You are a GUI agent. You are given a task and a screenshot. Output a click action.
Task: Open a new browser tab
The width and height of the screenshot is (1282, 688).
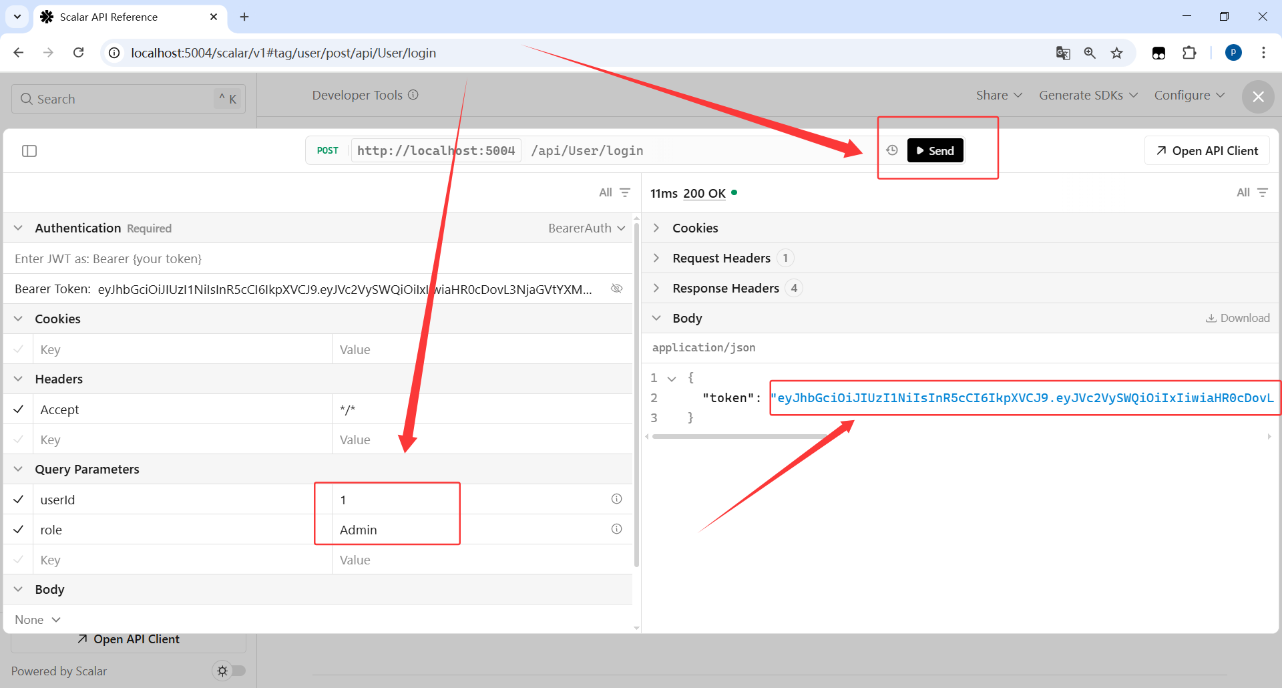(244, 17)
